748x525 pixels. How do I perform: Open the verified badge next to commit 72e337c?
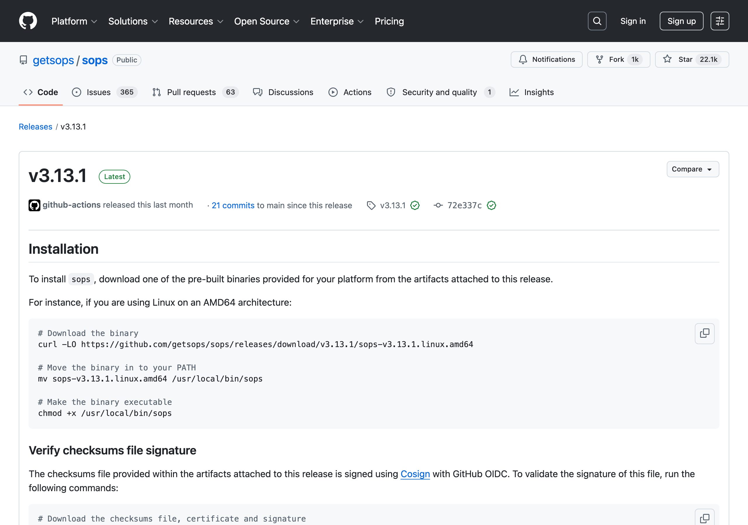(x=491, y=206)
